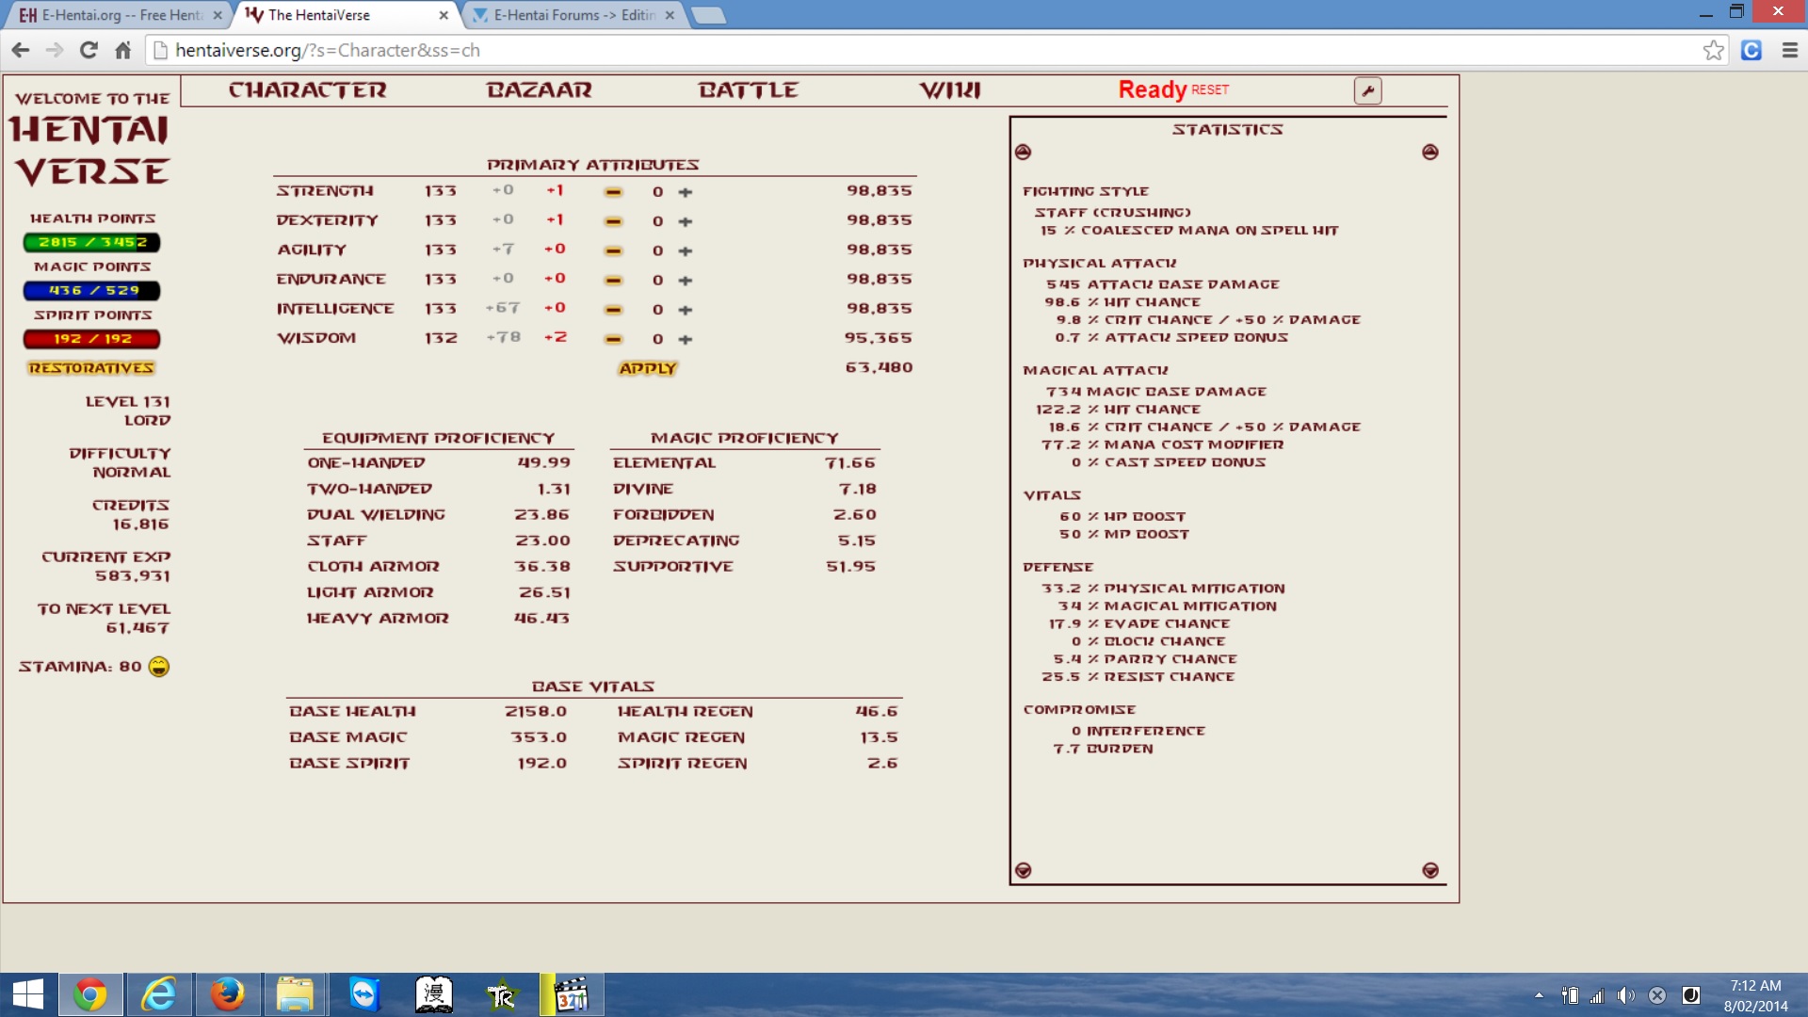Open the wrench settings icon
The height and width of the screenshot is (1017, 1808).
tap(1367, 90)
